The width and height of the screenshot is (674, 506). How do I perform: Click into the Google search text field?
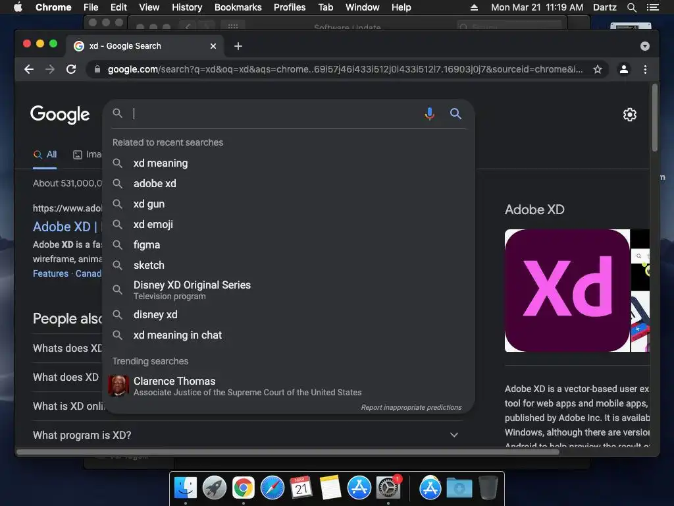pos(275,113)
